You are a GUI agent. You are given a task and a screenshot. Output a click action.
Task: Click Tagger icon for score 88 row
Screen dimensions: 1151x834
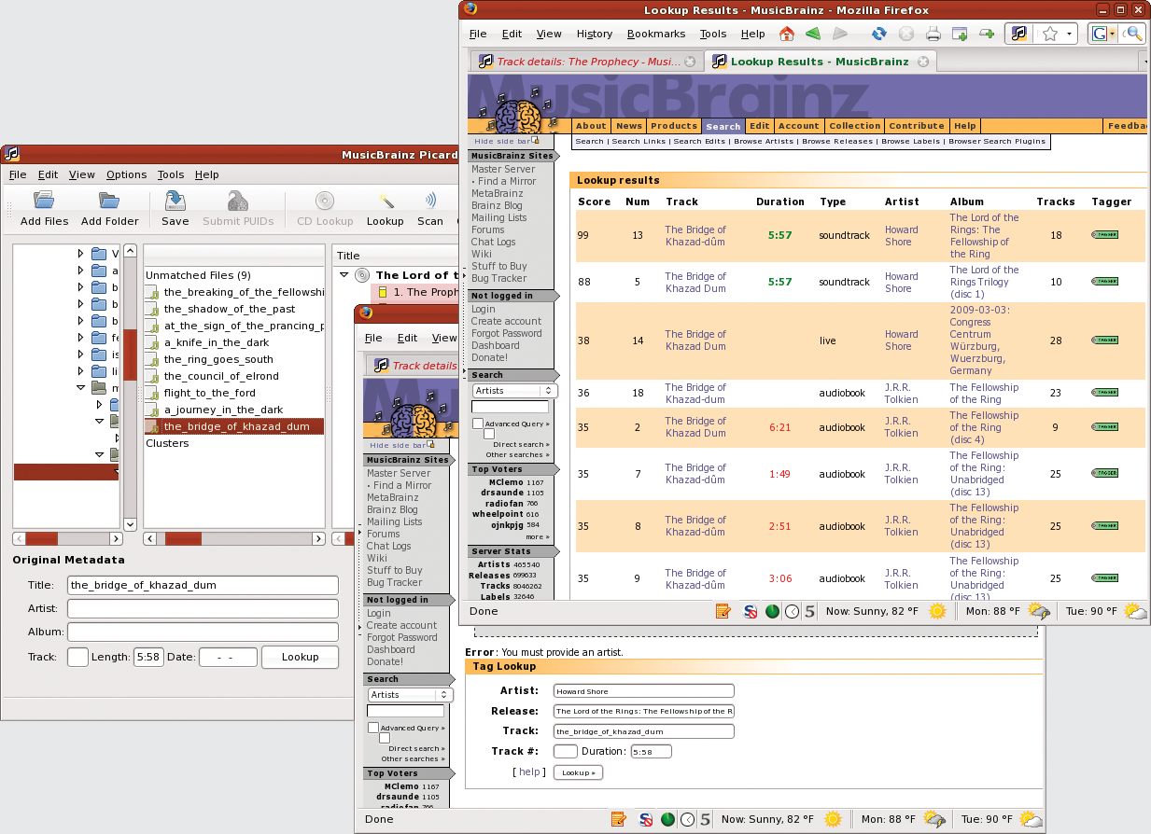(x=1104, y=282)
